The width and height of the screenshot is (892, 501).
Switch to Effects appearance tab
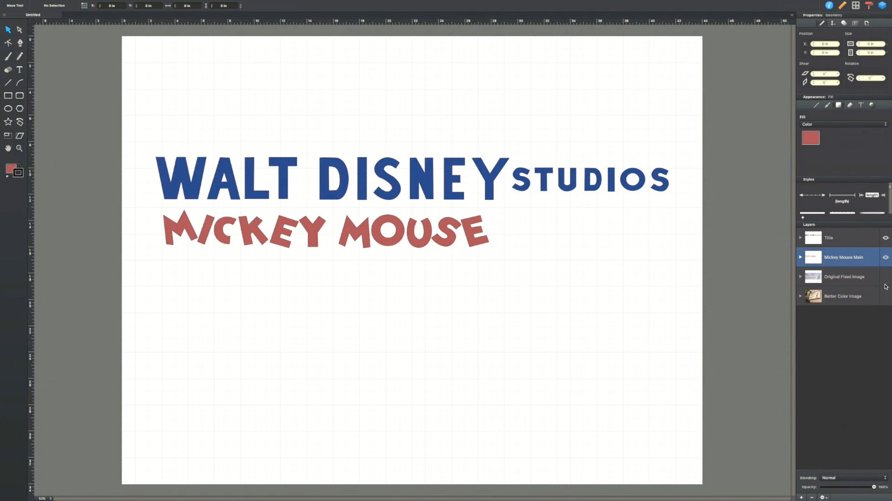pos(872,105)
